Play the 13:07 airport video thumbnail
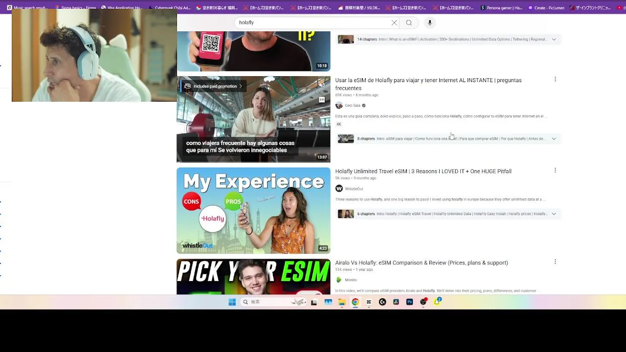 pyautogui.click(x=253, y=119)
